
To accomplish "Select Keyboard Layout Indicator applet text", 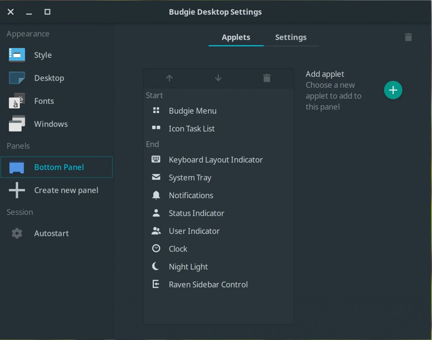I will [x=216, y=159].
